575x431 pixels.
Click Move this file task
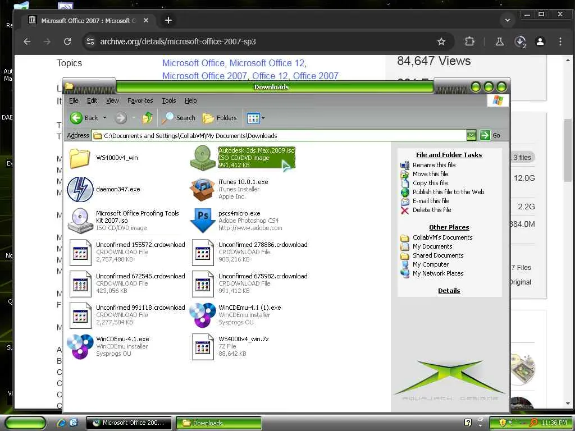pos(431,174)
